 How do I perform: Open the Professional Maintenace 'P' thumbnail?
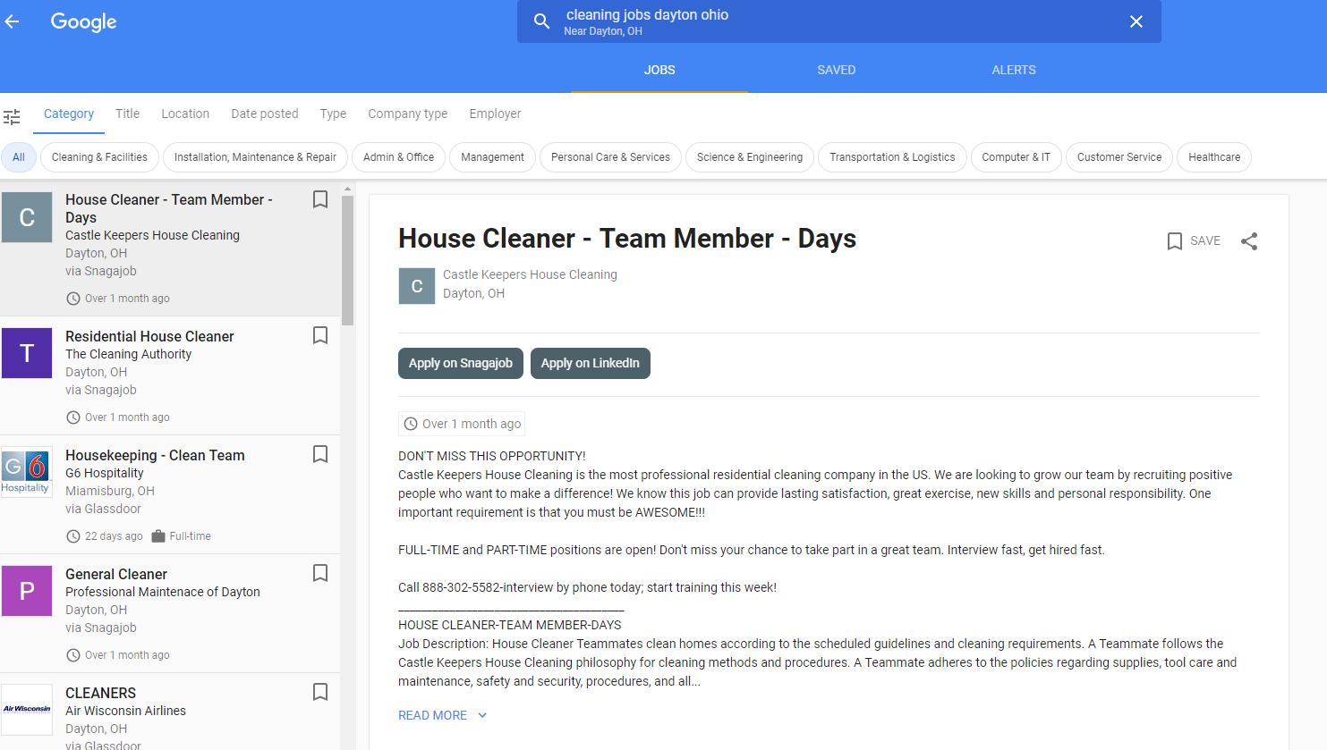click(27, 591)
